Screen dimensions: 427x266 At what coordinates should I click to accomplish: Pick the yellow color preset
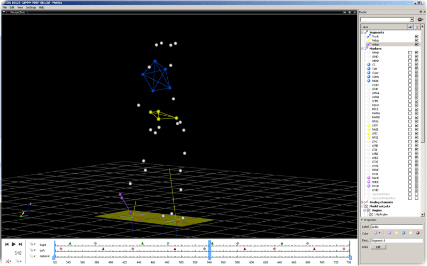(397, 233)
